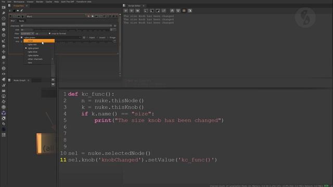Select rgba.alpha in mask channel list
Screen dimensions: 333x187
click(39, 56)
